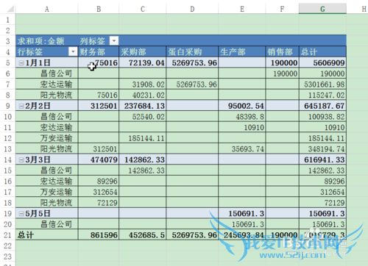368x266 pixels.
Task: Open the row labels filter dropdown
Action: (x=73, y=51)
